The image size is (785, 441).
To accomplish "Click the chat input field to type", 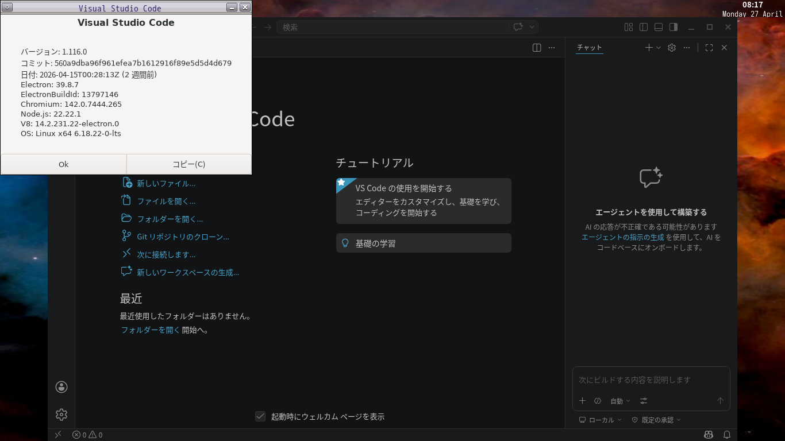I will coord(651,380).
